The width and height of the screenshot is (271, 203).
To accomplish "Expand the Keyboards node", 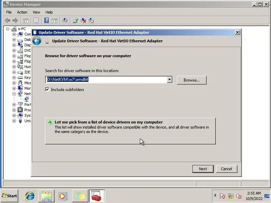I will [x=14, y=77].
